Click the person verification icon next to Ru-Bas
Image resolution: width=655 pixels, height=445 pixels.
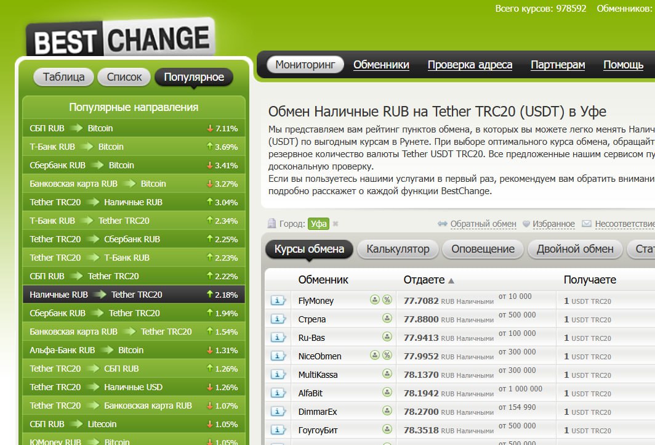[x=387, y=337]
